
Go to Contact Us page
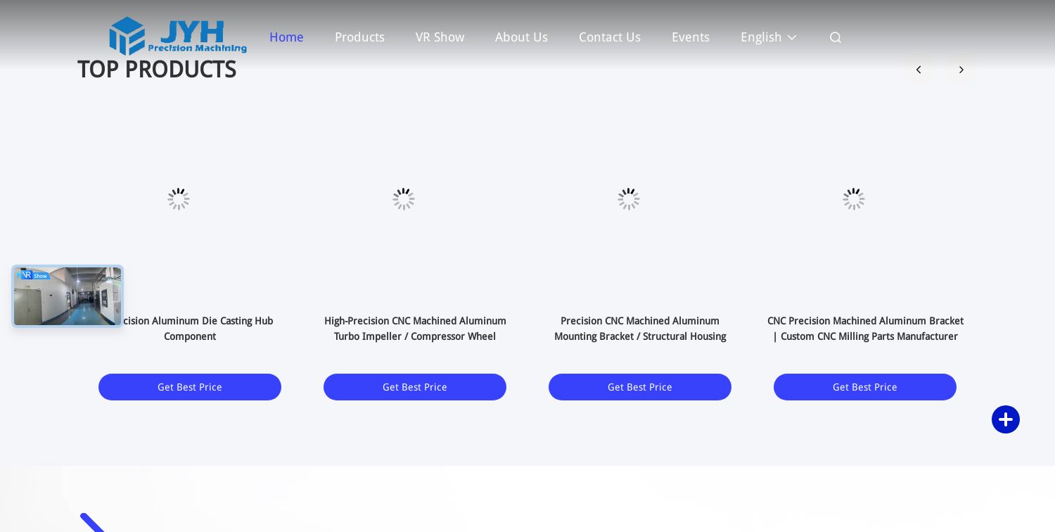[609, 37]
